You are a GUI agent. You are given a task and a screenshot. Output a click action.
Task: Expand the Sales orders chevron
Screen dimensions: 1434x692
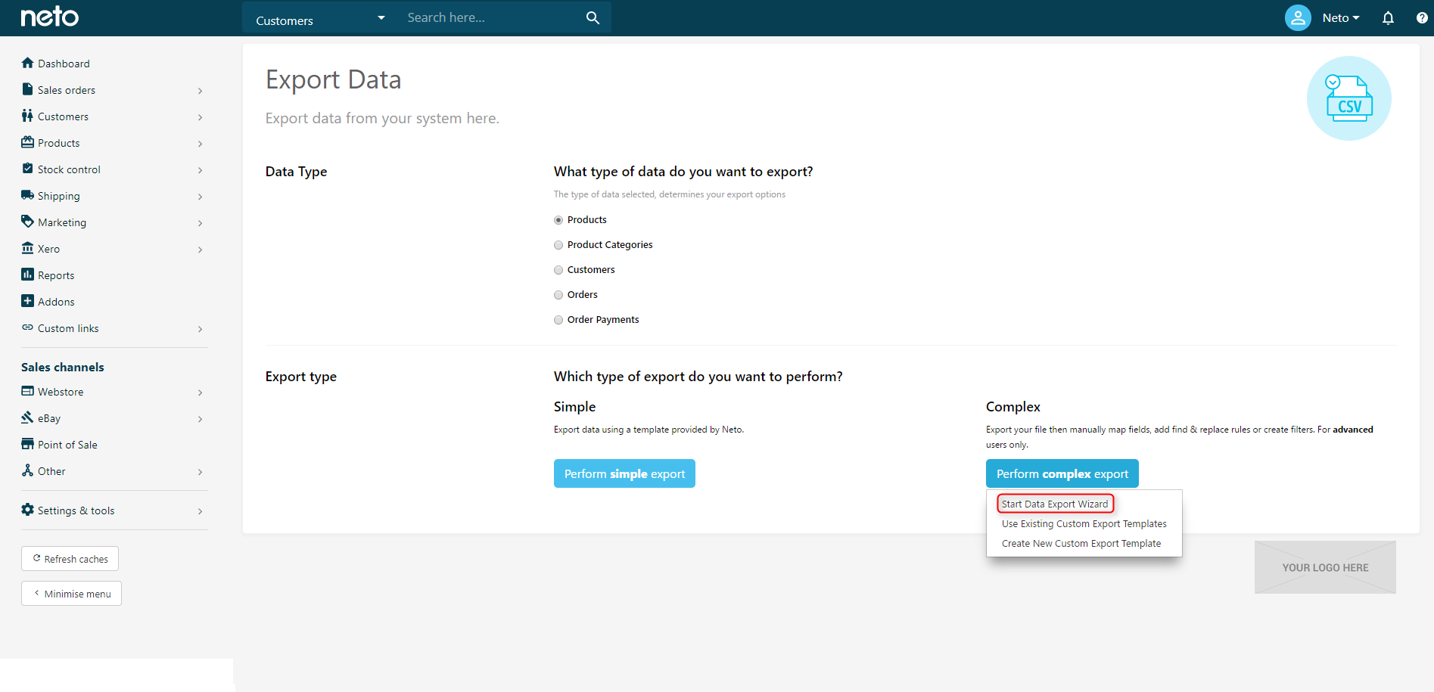point(200,91)
